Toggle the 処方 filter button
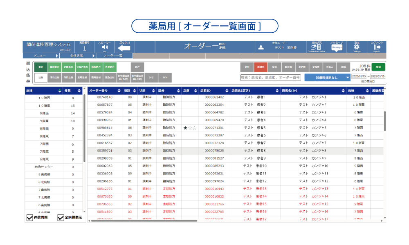The height and width of the screenshot is (245, 409). pyautogui.click(x=41, y=67)
